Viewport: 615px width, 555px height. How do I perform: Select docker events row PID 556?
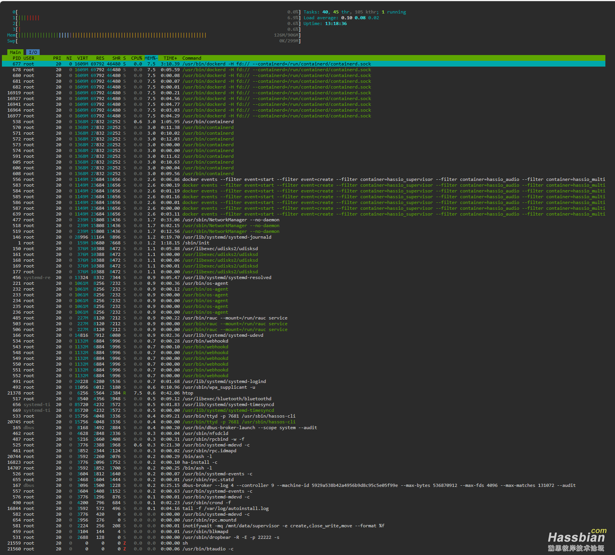point(304,179)
